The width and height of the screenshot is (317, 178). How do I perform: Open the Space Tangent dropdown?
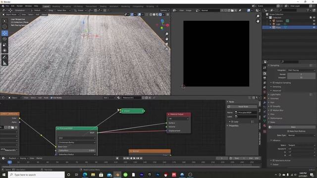(x=301, y=145)
